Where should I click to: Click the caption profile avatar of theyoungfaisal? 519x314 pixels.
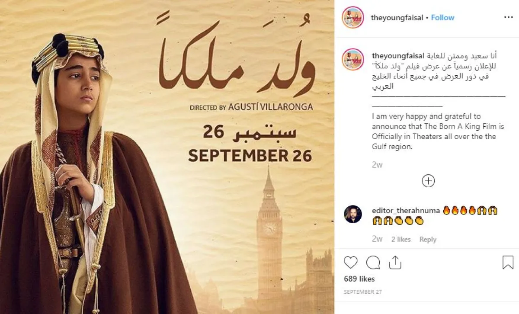(x=353, y=60)
